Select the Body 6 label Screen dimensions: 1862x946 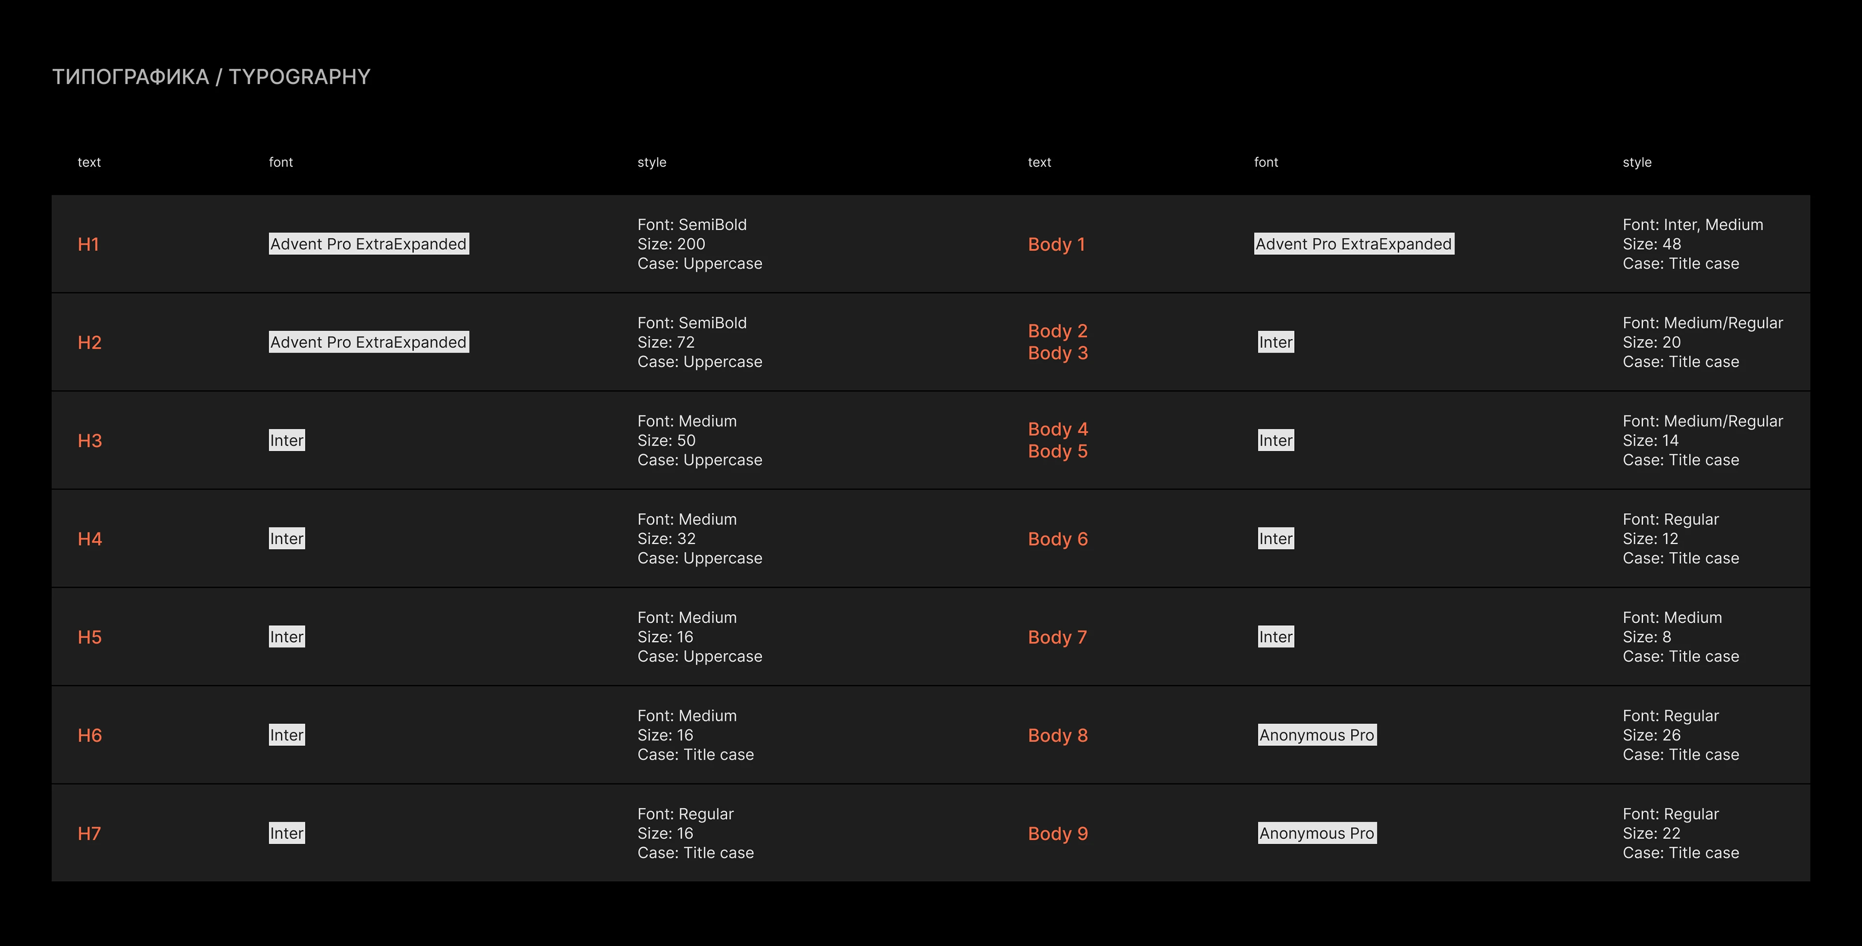pos(1058,539)
